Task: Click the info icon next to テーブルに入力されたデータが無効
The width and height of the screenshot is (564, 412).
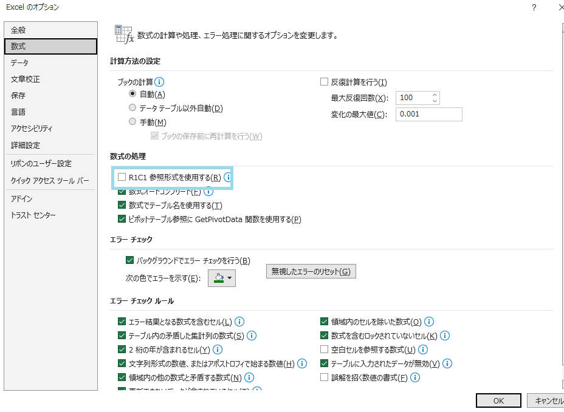Action: tap(447, 363)
